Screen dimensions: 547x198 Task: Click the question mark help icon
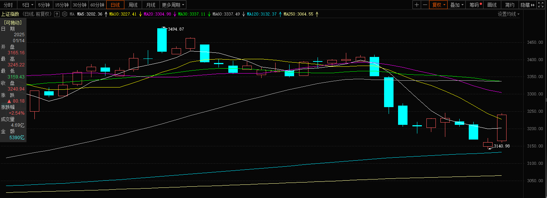[57, 14]
